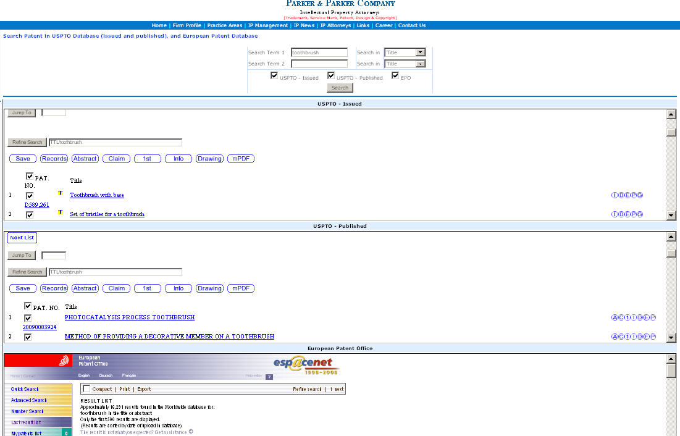
Task: Click Next List in USPTO Published
Action: [x=22, y=238]
